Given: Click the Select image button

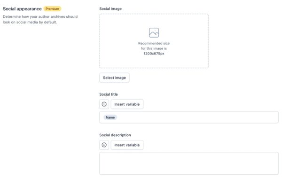Looking at the screenshot, I should click(114, 78).
